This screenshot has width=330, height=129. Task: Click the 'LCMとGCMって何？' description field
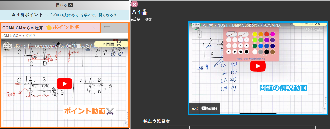click(64, 36)
